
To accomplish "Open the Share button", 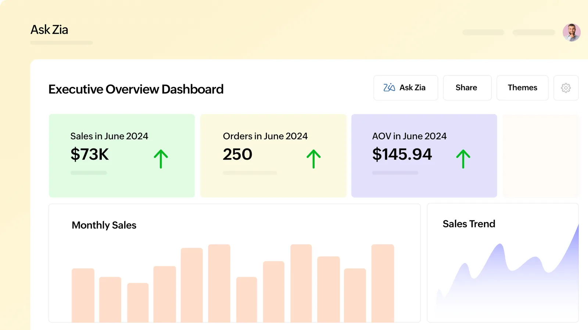I will (467, 88).
